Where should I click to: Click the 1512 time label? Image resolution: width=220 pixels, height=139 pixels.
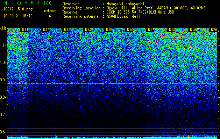(45, 30)
